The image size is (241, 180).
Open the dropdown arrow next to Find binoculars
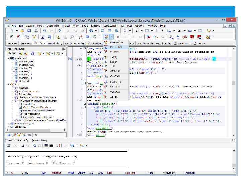point(96,31)
